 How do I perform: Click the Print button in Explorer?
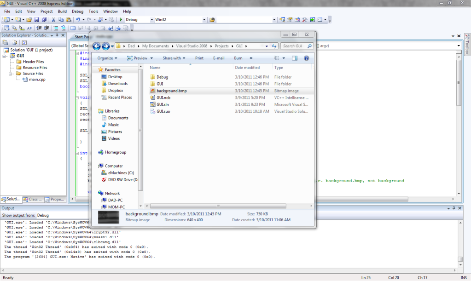[199, 58]
